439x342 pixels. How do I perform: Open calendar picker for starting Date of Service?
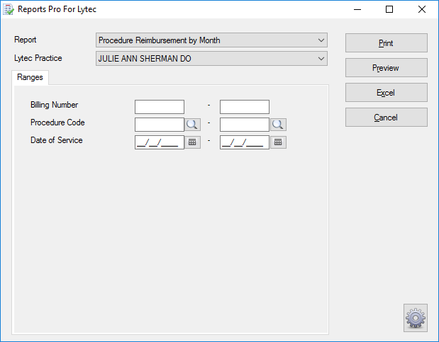192,142
